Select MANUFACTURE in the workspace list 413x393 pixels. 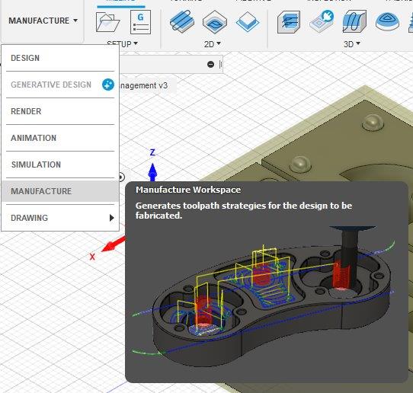point(60,191)
